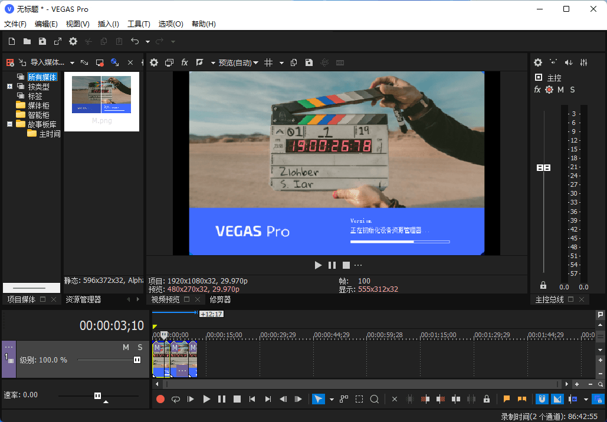Open the overlays dropdown arrow beside the grid icon
The width and height of the screenshot is (607, 422).
click(x=281, y=63)
